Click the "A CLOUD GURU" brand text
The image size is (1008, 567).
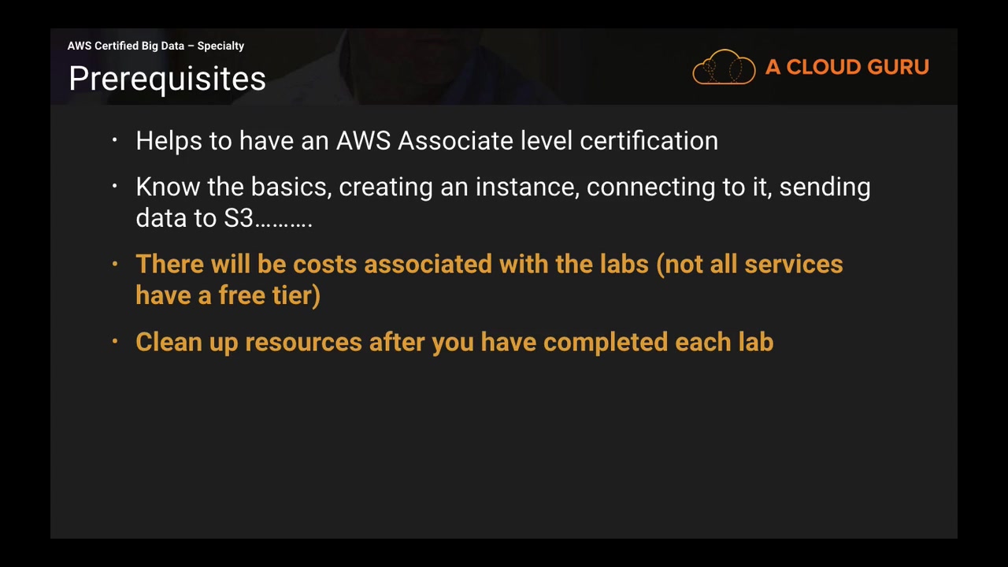tap(847, 68)
